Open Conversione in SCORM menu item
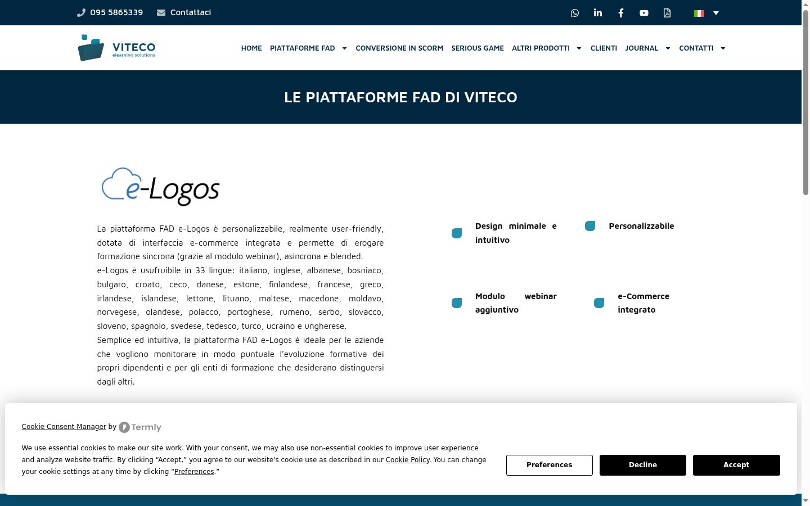The height and width of the screenshot is (506, 810). point(399,48)
